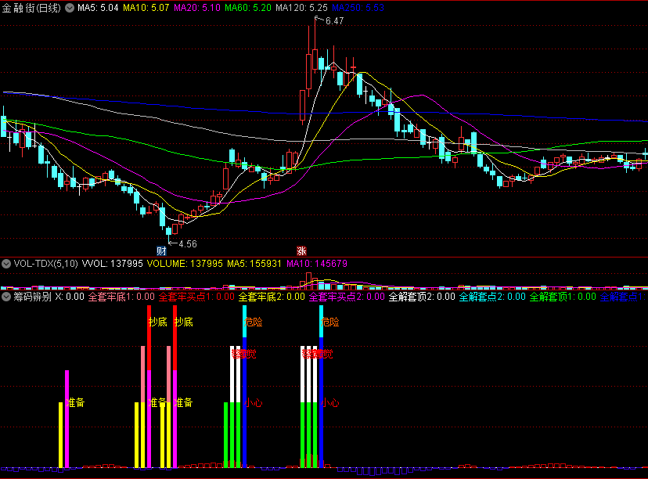Click the MA120: 5.25 legend label

[x=301, y=8]
